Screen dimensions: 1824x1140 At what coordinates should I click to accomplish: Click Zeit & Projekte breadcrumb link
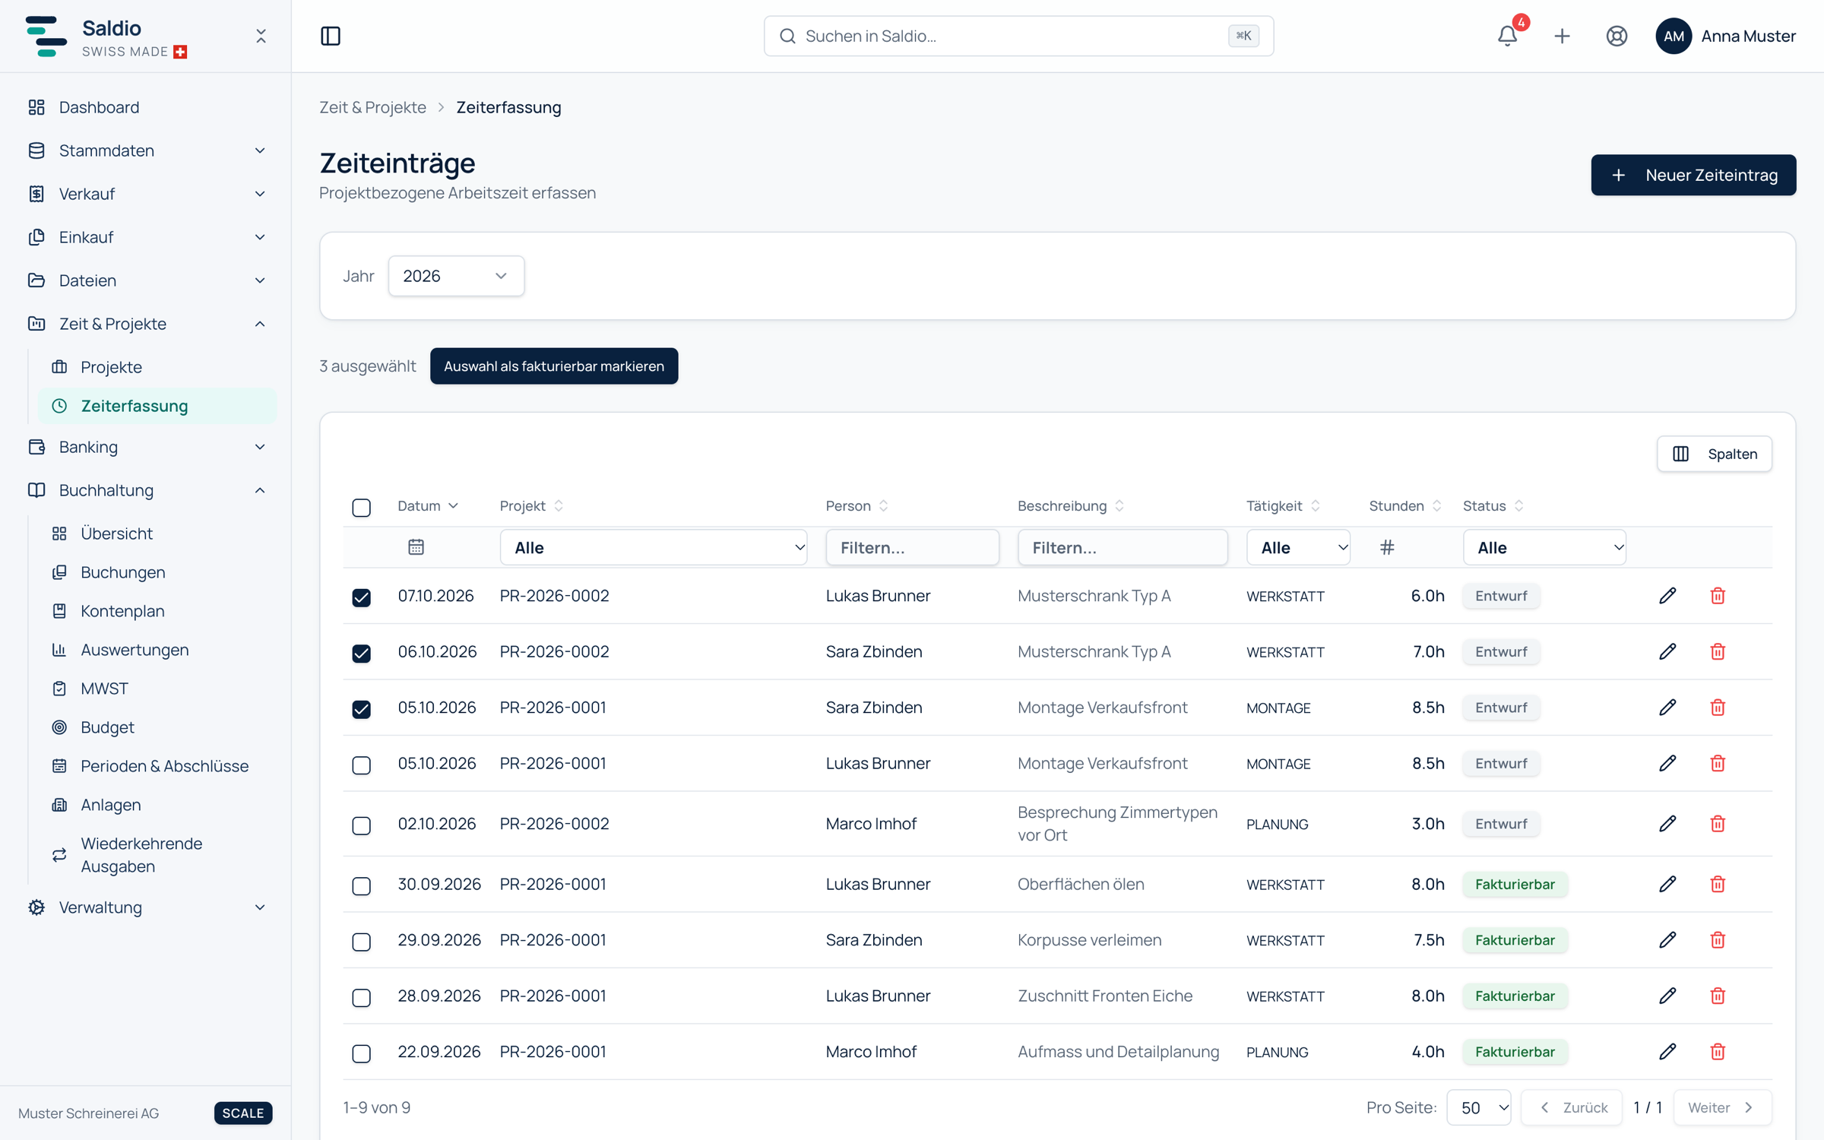click(x=372, y=107)
